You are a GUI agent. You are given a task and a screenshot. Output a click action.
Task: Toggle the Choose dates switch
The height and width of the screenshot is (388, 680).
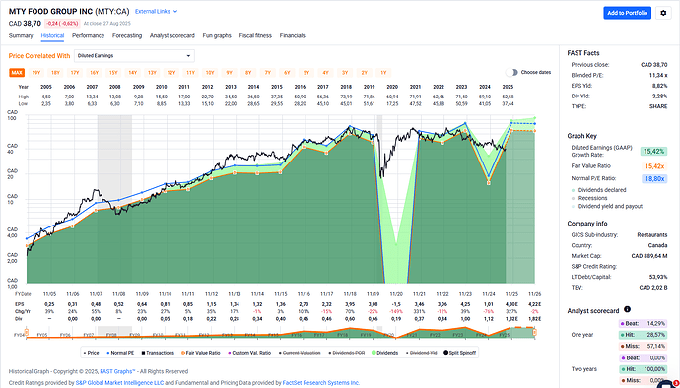pyautogui.click(x=511, y=73)
